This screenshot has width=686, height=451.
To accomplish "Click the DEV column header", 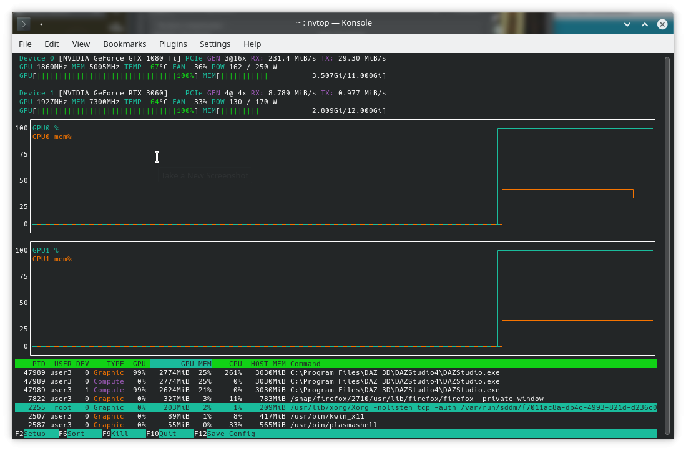I will point(82,364).
